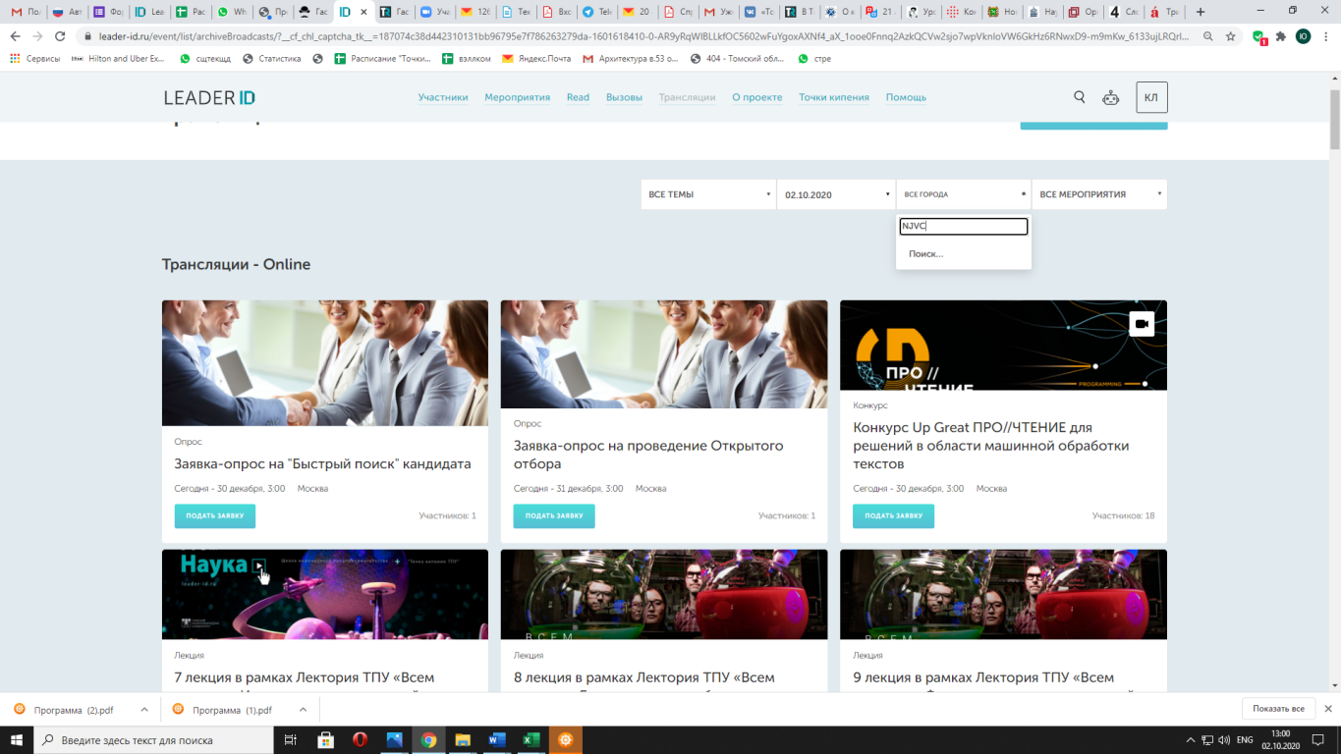
Task: Open the 02.10.2020 date dropdown
Action: 836,194
